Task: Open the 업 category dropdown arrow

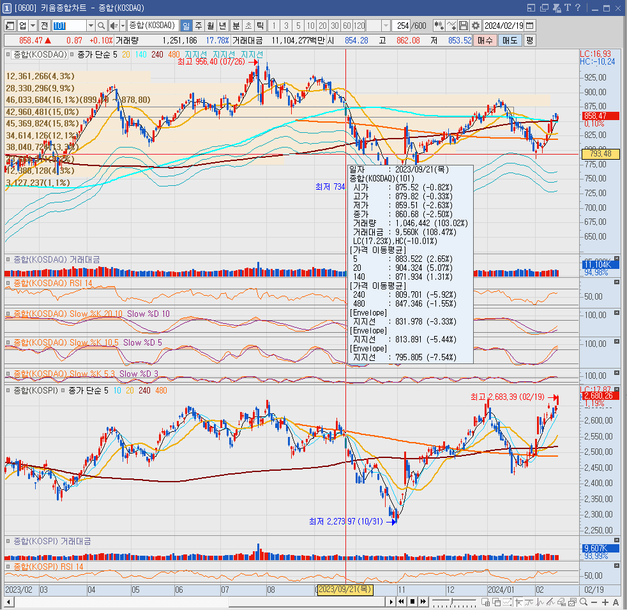Action: click(33, 26)
